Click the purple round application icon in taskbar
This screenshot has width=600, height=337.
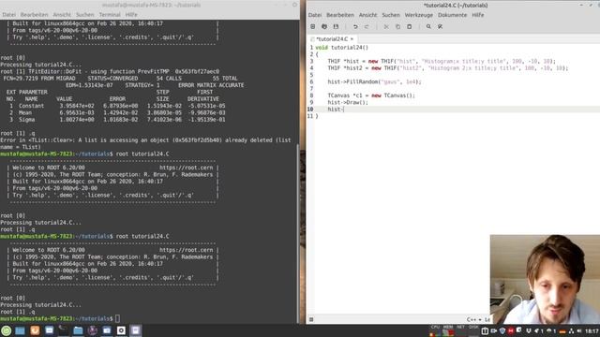[92, 330]
